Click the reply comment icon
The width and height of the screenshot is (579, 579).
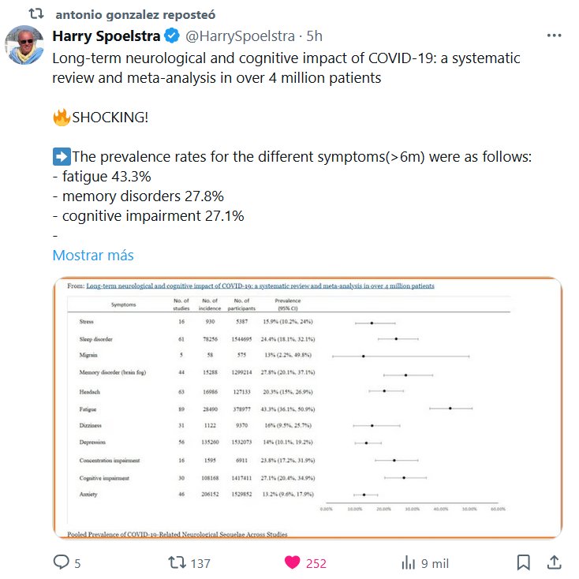pyautogui.click(x=62, y=562)
